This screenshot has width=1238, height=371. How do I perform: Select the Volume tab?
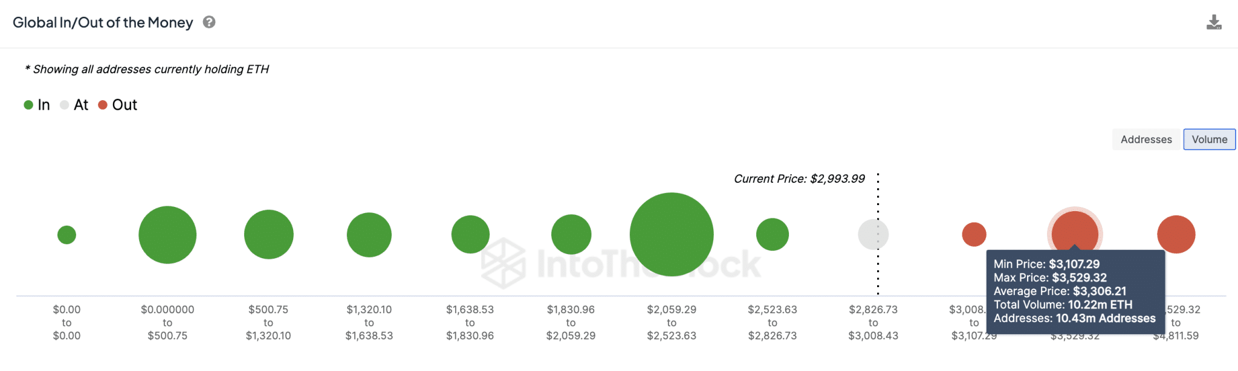pos(1209,139)
